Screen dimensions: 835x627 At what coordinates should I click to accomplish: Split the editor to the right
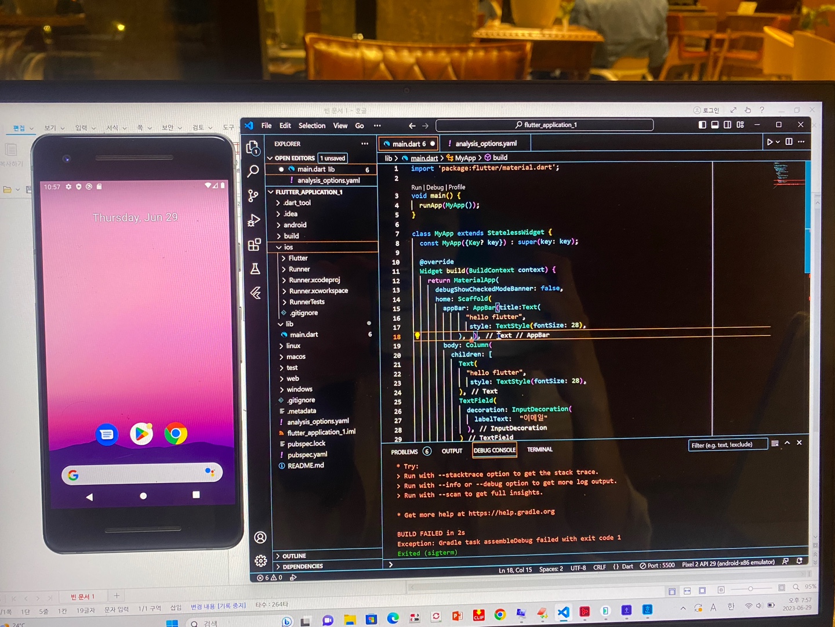789,142
